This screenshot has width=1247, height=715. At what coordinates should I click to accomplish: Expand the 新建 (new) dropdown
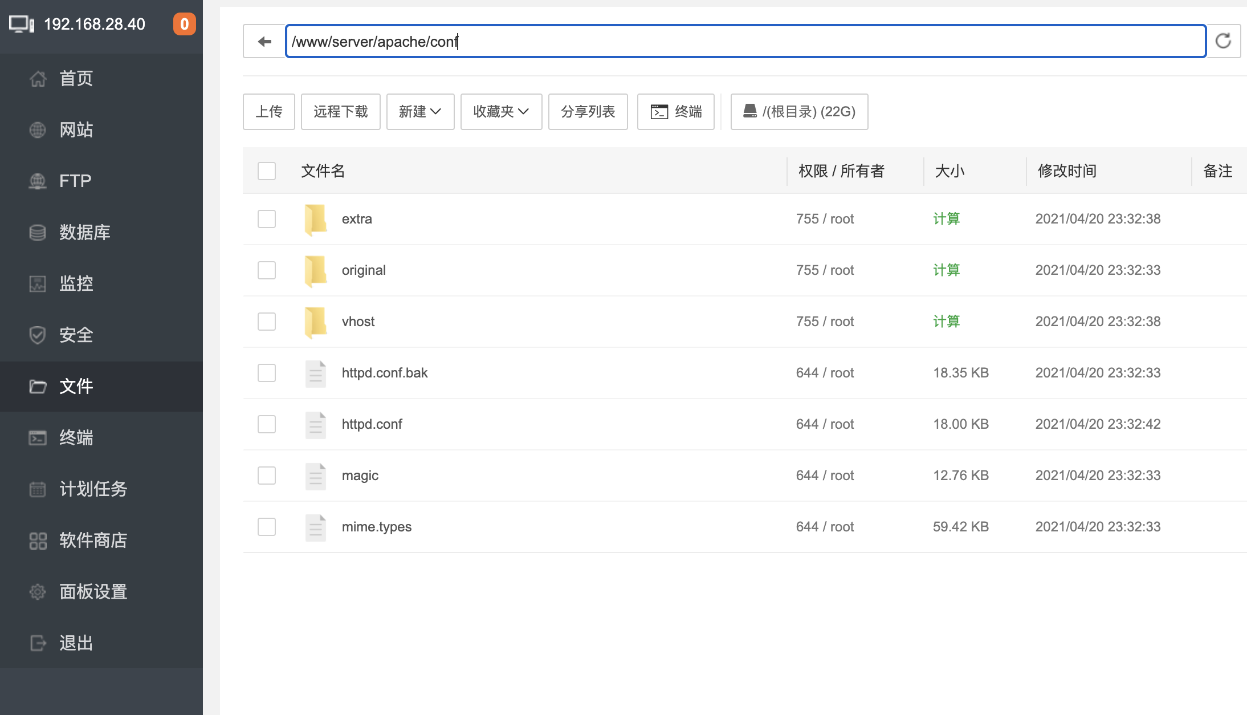419,112
